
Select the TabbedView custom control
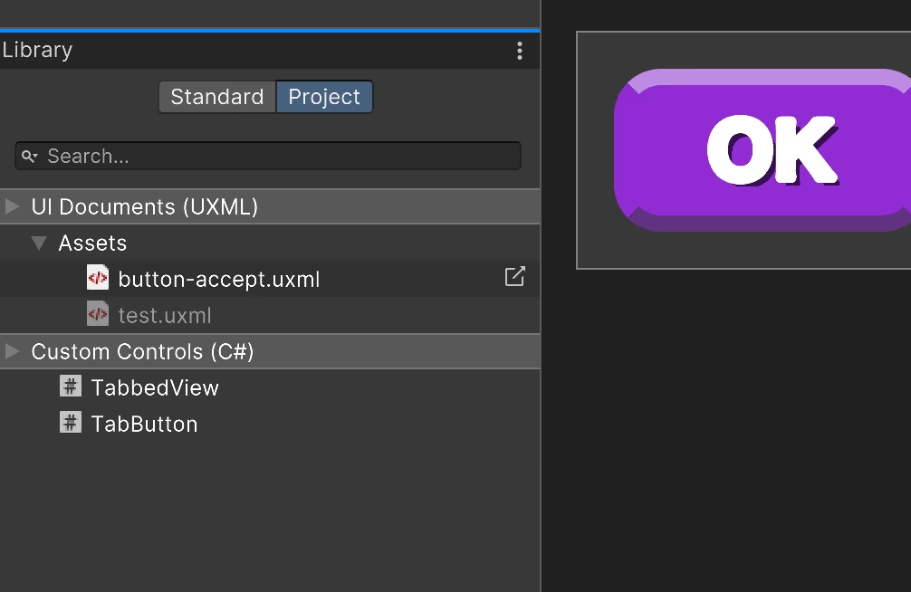click(x=155, y=387)
